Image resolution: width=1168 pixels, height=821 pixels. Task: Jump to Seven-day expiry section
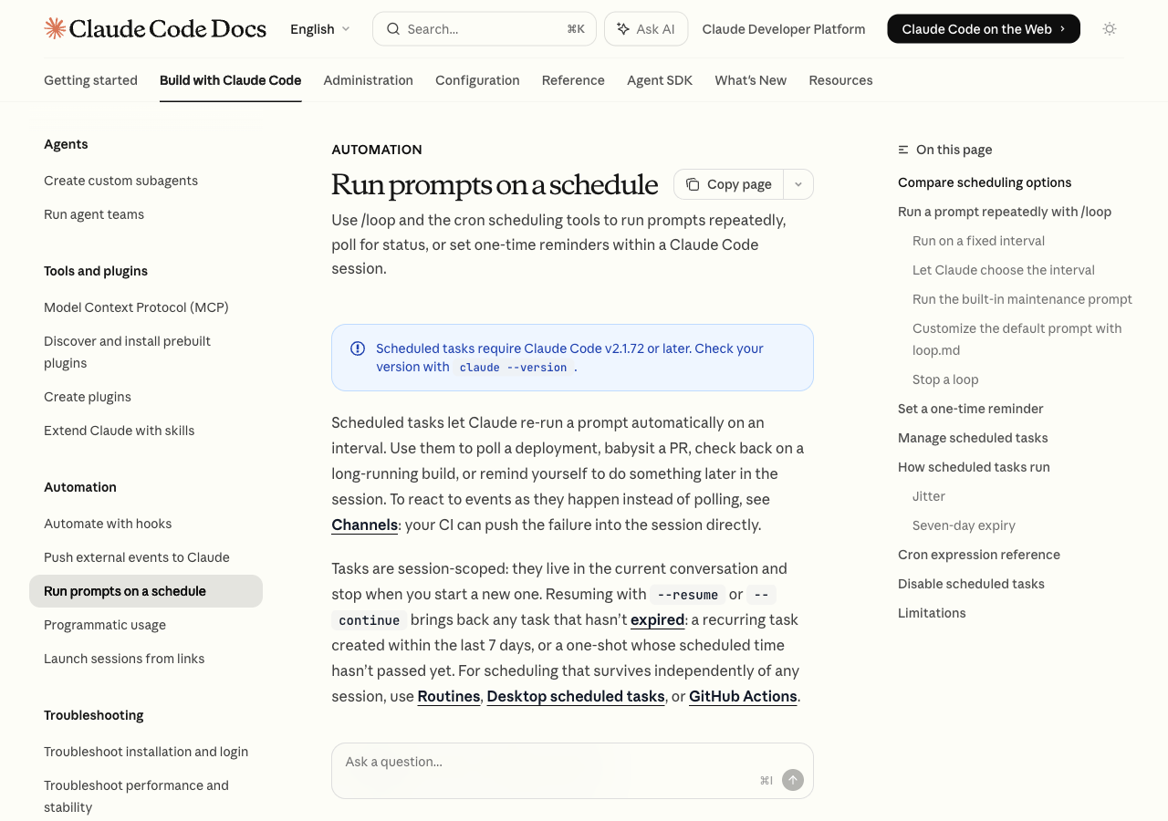[964, 525]
